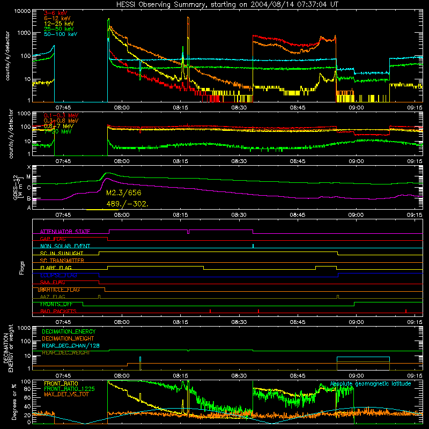The width and height of the screenshot is (429, 429).
Task: Click the X class label on GOES axis
Action: pyautogui.click(x=29, y=167)
